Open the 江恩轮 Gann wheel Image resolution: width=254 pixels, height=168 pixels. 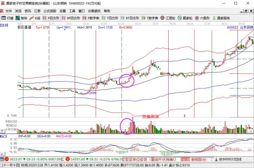coord(168,18)
